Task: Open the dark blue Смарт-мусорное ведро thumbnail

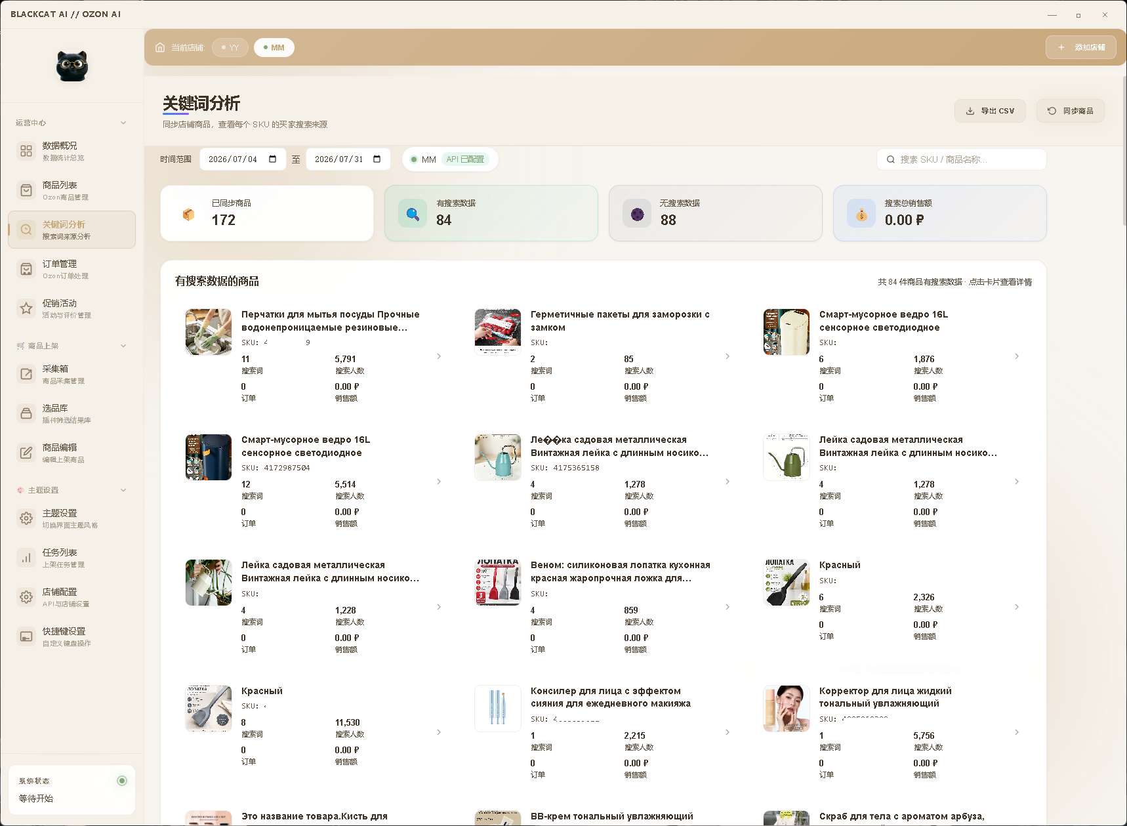Action: pos(209,457)
